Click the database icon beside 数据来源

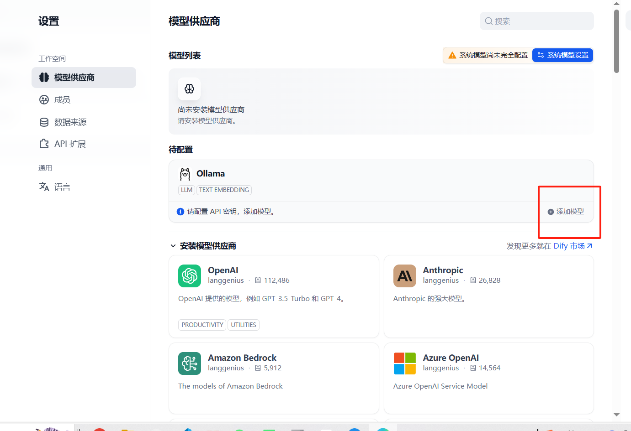coord(44,122)
